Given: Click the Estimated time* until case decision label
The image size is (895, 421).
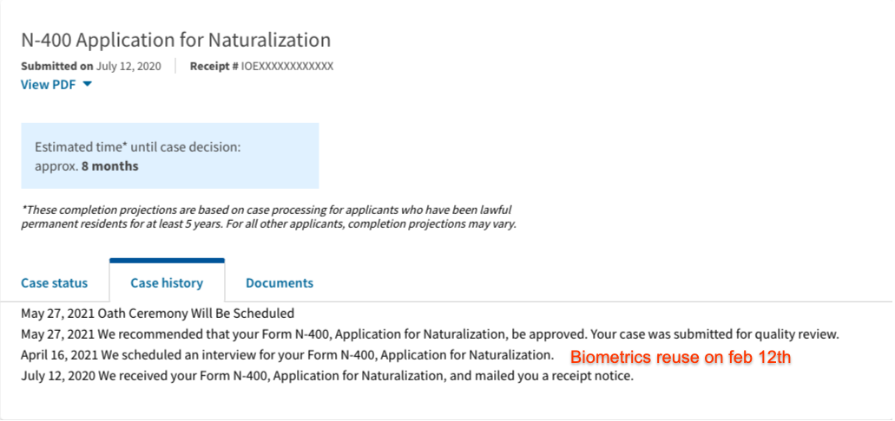Looking at the screenshot, I should [x=137, y=147].
